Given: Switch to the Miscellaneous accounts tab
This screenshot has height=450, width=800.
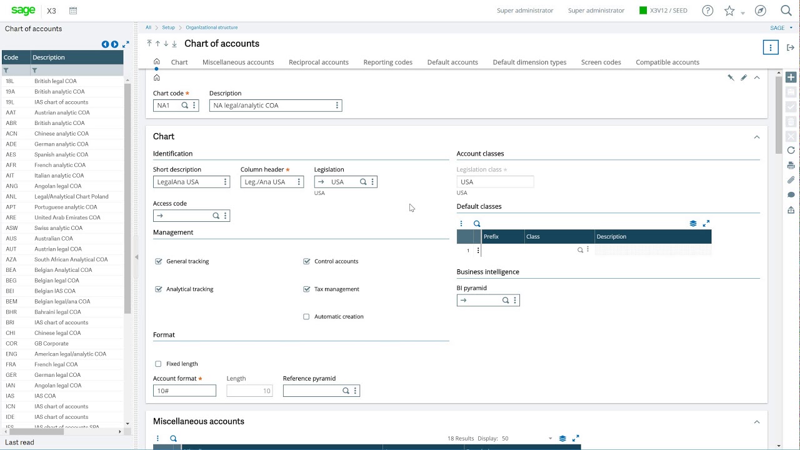Looking at the screenshot, I should coord(238,62).
